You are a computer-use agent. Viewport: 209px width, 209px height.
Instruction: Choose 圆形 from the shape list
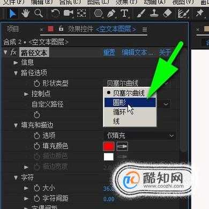tap(130, 102)
